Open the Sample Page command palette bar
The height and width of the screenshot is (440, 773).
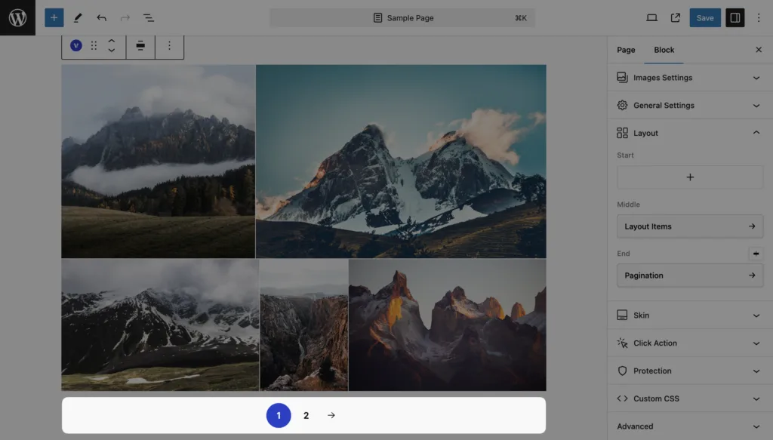tap(402, 18)
